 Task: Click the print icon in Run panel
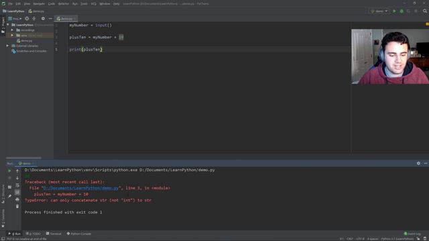coord(17,199)
